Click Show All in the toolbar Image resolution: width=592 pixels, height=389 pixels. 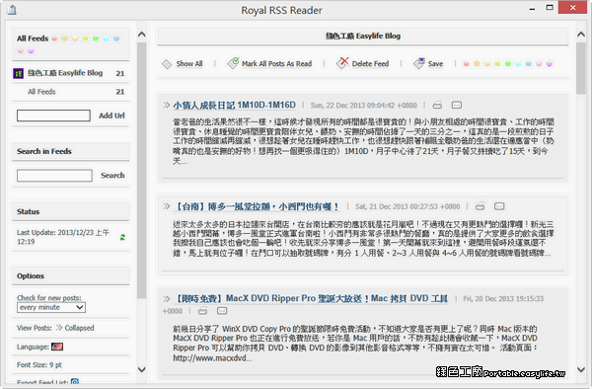[x=189, y=64]
